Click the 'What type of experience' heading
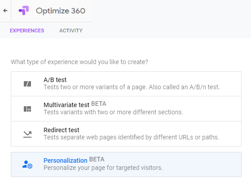Viewport: 251px width, 182px height. [x=79, y=62]
